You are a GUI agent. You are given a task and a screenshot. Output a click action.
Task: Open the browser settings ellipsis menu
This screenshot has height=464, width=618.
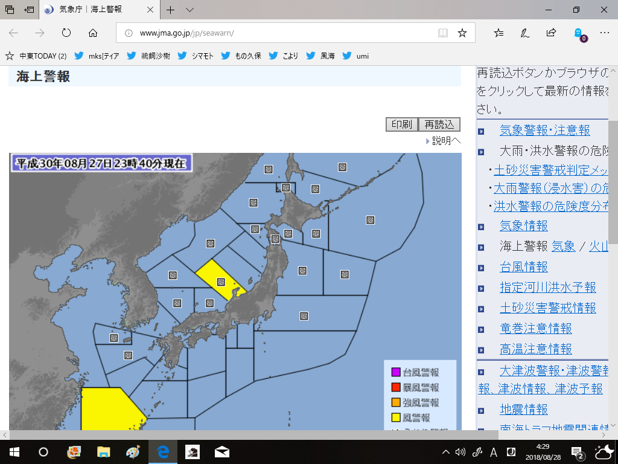pos(604,33)
